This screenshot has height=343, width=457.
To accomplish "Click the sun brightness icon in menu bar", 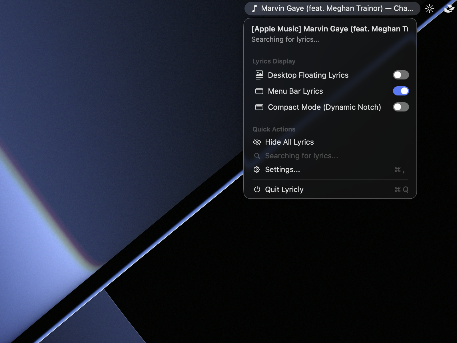I will pos(430,9).
